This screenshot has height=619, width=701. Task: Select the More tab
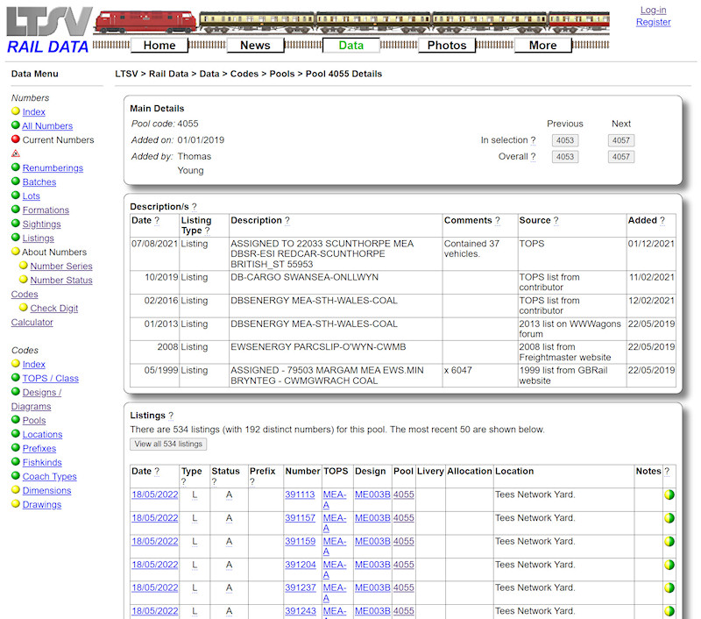(542, 45)
